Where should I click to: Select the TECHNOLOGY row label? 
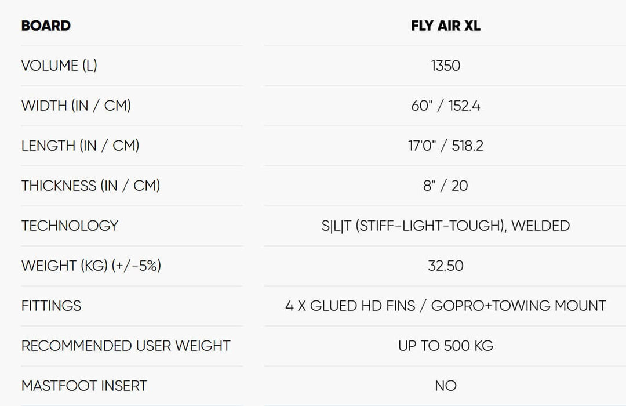coord(70,226)
